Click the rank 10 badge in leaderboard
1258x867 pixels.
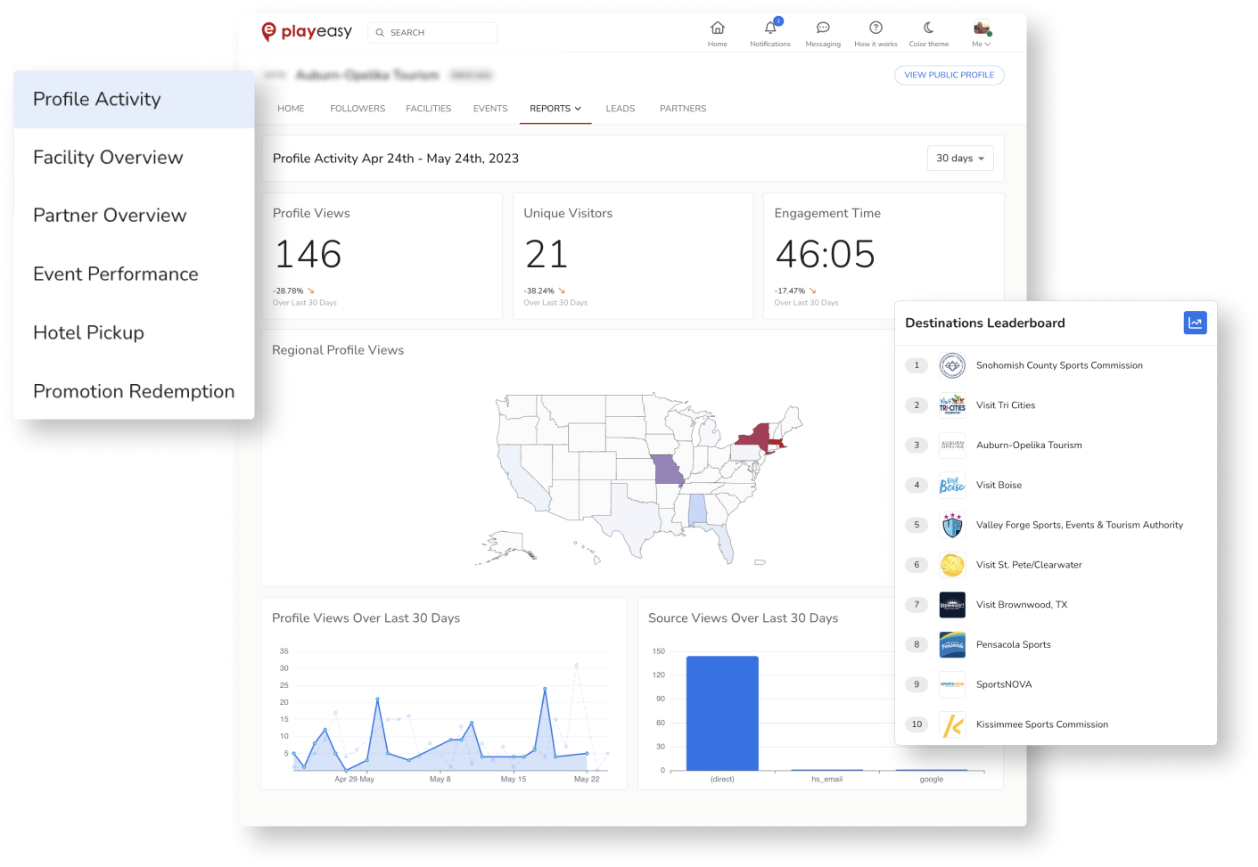pyautogui.click(x=917, y=724)
